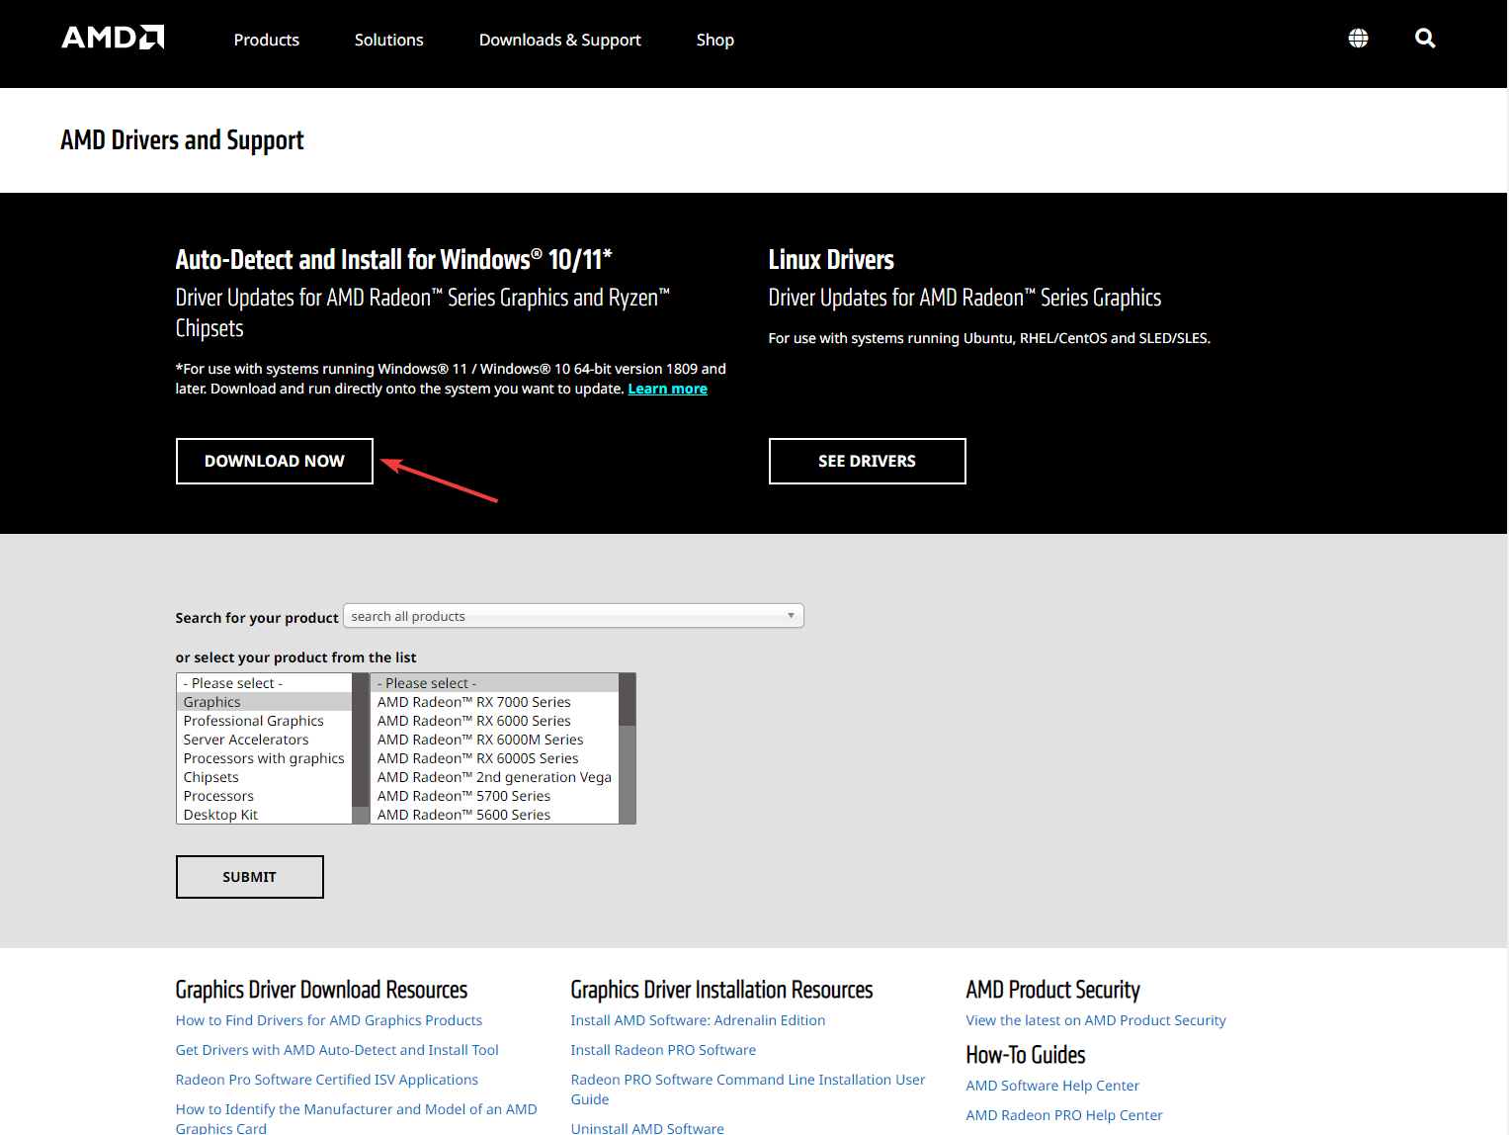Open the search magnifier icon
1509x1135 pixels.
coord(1425,39)
